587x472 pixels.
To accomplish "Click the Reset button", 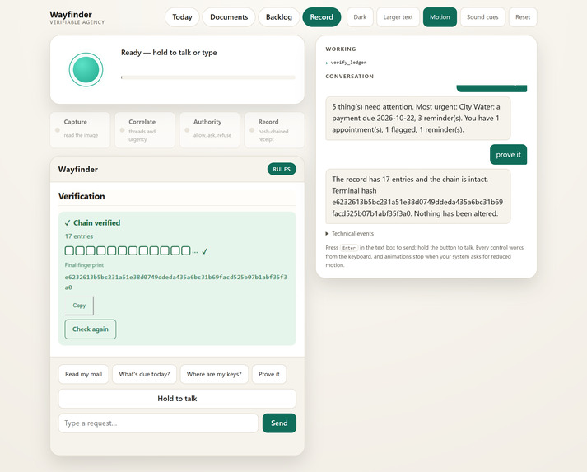I will click(523, 17).
